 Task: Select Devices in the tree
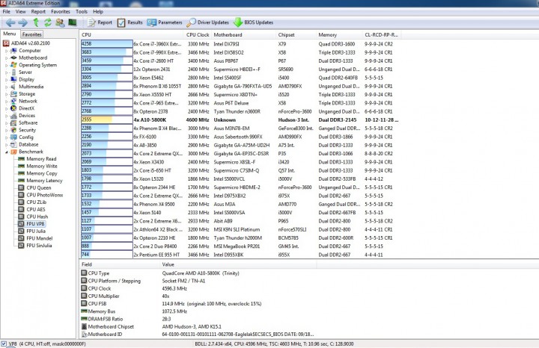coord(23,116)
